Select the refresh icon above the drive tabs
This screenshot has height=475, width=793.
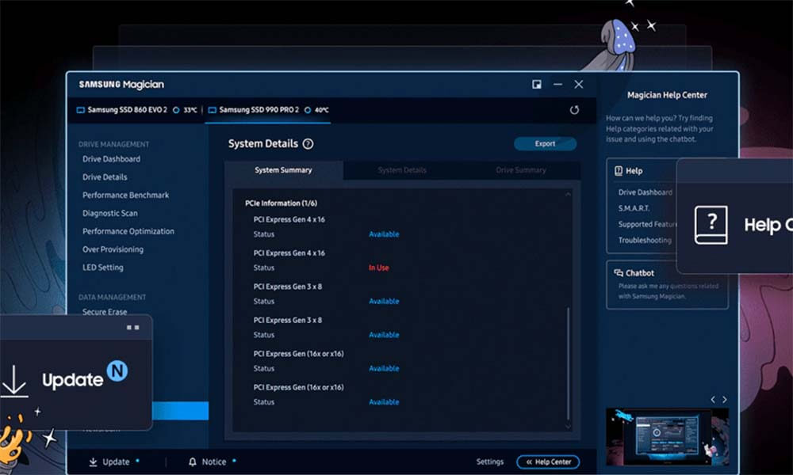(x=575, y=110)
